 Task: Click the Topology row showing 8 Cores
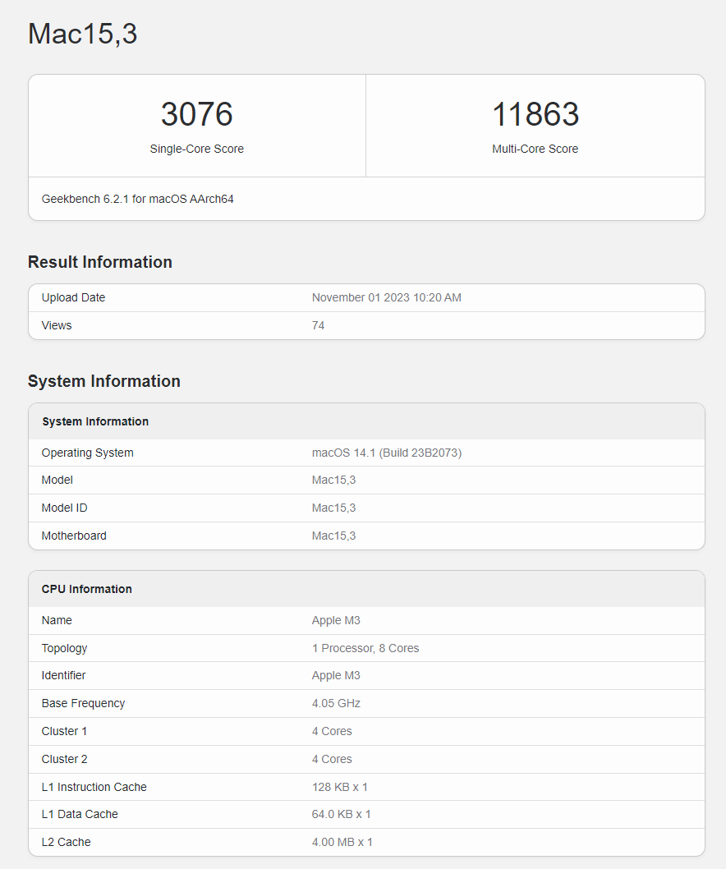(365, 648)
